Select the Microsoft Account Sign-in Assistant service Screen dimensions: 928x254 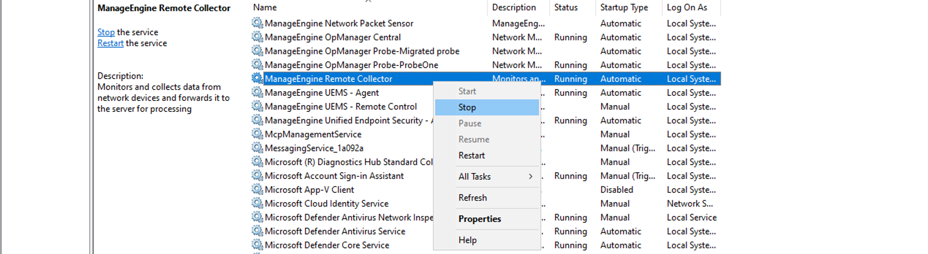(334, 176)
